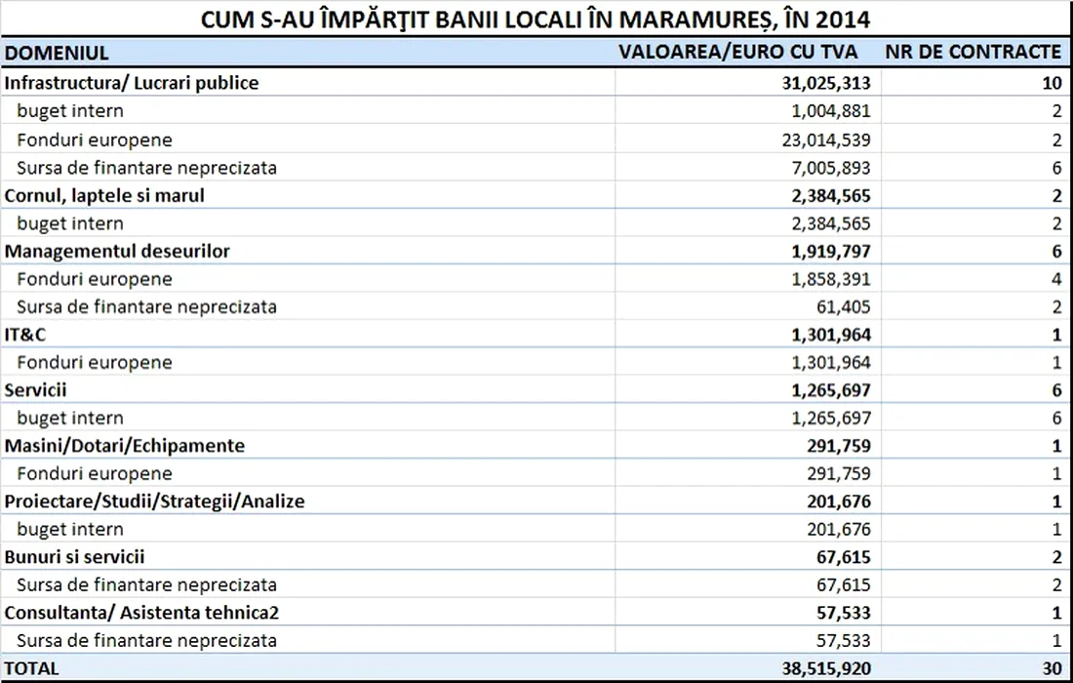Select the total contracts count 30
The width and height of the screenshot is (1073, 683).
1051,668
